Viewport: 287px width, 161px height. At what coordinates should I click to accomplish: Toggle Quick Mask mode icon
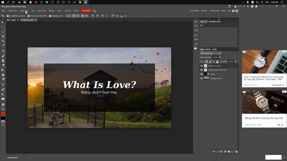(3, 121)
